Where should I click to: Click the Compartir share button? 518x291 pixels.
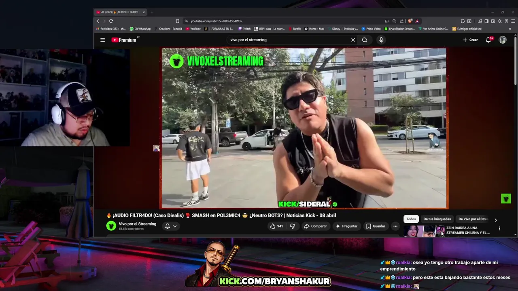tap(315, 226)
